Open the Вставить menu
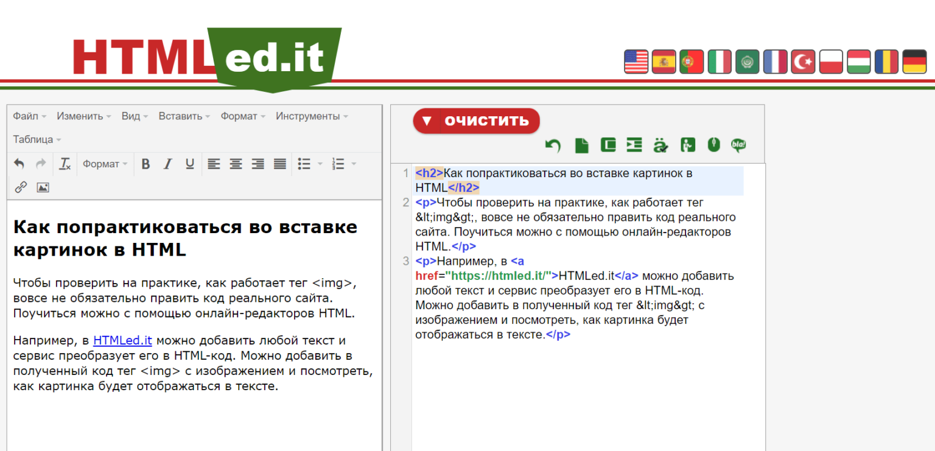The height and width of the screenshot is (451, 935). (180, 116)
